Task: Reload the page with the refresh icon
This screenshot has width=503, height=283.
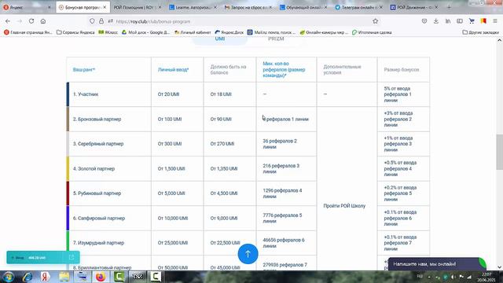Action: (x=31, y=21)
